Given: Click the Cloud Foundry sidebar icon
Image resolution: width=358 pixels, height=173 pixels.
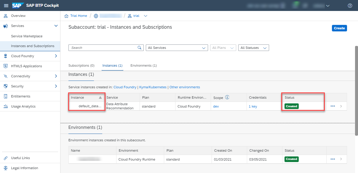Looking at the screenshot, I should click(x=5, y=56).
